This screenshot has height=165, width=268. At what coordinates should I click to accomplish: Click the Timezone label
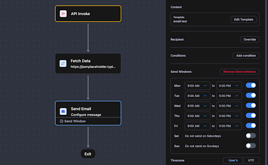177,161
